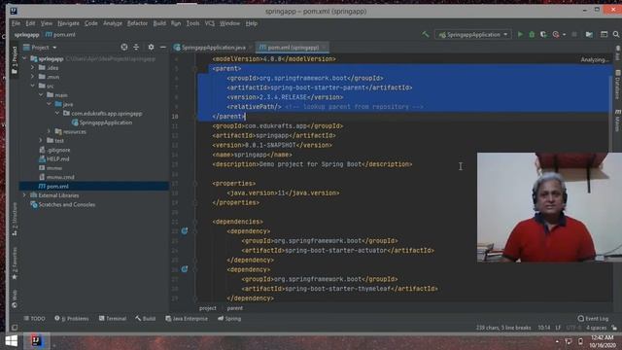The image size is (622, 350).
Task: Close the pom.xml editor tab
Action: pos(324,48)
